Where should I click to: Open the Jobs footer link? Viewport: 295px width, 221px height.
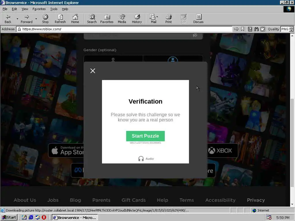tap(53, 200)
